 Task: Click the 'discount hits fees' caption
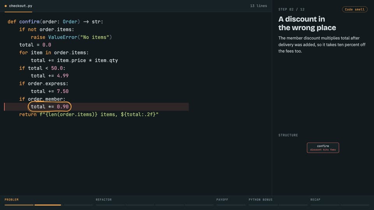click(x=323, y=150)
